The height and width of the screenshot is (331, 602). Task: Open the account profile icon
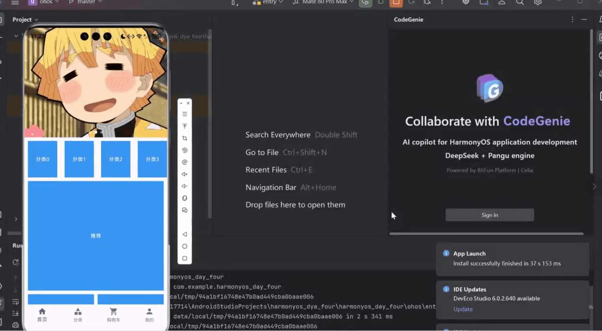click(x=502, y=2)
